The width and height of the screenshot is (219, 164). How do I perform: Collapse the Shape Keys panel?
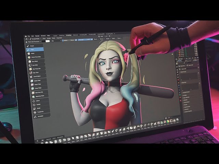click(184, 83)
